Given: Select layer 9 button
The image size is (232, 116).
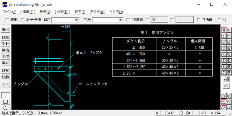Looking at the screenshot, I should coord(229,36).
